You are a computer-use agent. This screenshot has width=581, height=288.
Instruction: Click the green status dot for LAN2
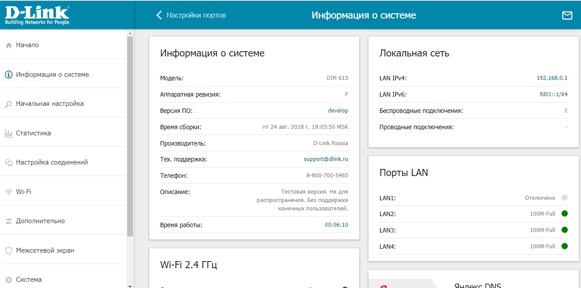point(564,214)
